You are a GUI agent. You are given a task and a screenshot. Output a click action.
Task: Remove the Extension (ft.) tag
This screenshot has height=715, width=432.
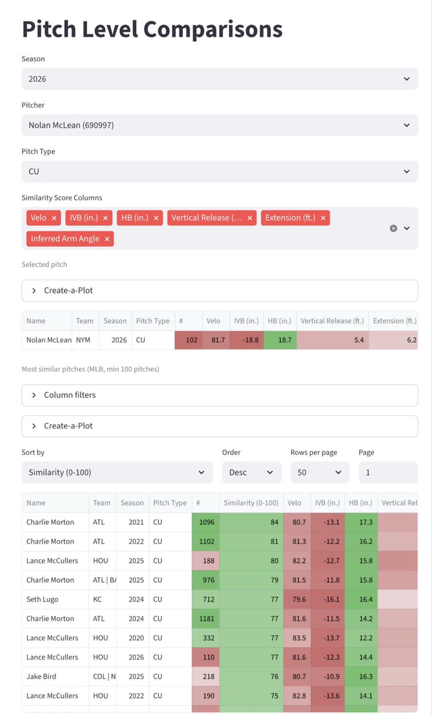click(323, 218)
